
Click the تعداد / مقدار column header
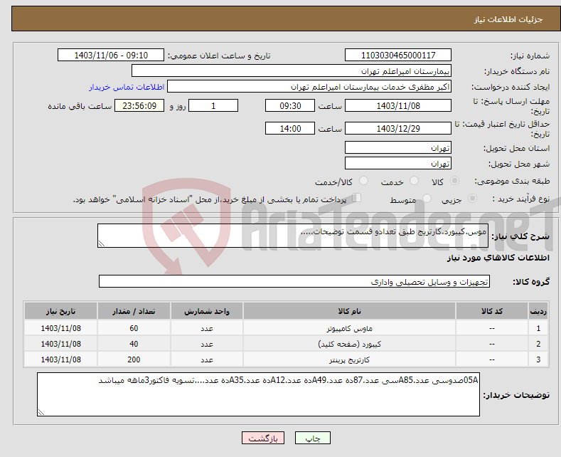pos(134,311)
